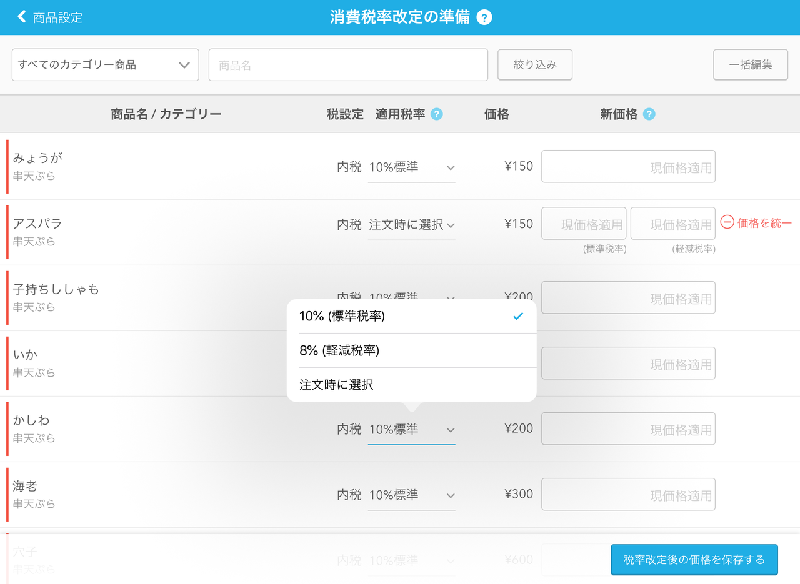Click the ¥200 price of かしわ

click(519, 428)
